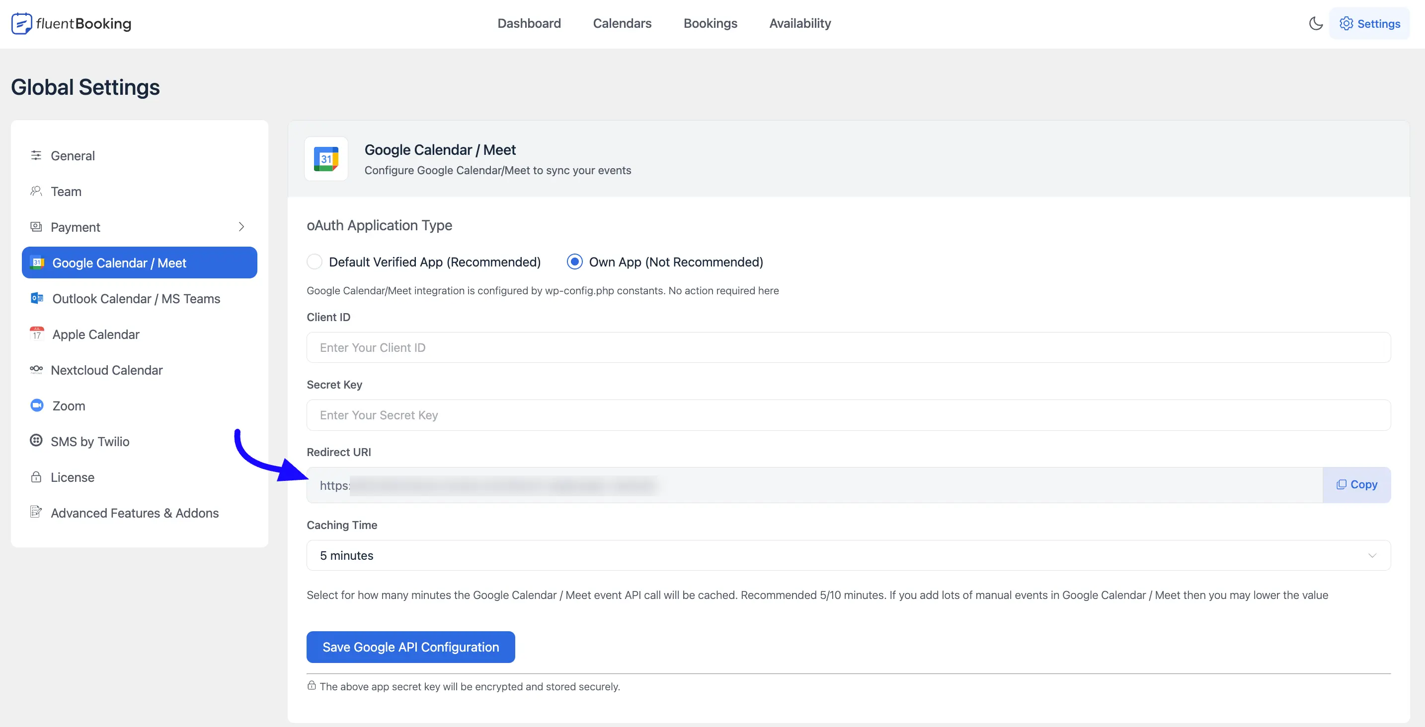
Task: Open SMS by Twilio settings
Action: tap(140, 441)
